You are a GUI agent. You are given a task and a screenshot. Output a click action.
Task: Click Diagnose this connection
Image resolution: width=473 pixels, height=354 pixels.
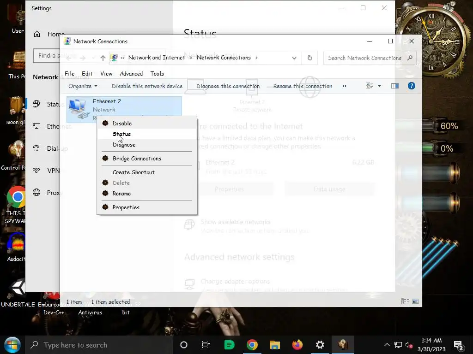coord(228,86)
